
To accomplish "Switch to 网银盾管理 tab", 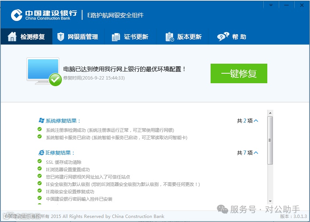I will tap(78, 36).
